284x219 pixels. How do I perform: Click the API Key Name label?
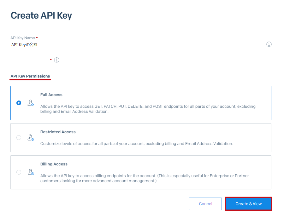click(x=23, y=38)
